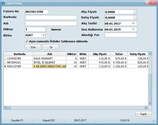Click the Miktar input field
Image resolution: width=158 pixels, height=125 pixels.
click(x=35, y=29)
